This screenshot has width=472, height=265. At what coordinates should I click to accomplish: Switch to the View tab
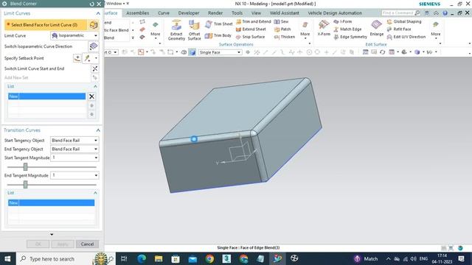point(256,13)
